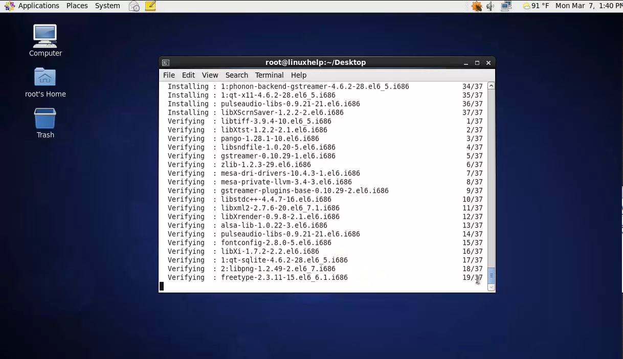Screen dimensions: 623x359
Task: Open the volume speaker tray icon
Action: (x=491, y=6)
